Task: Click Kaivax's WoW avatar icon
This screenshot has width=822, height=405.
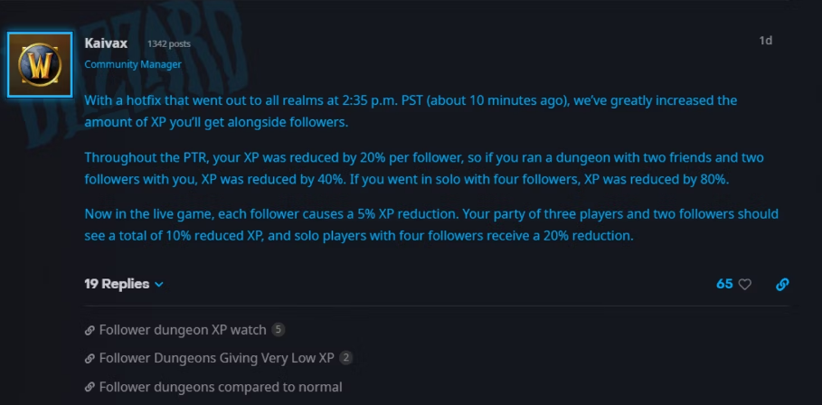Action: click(40, 64)
